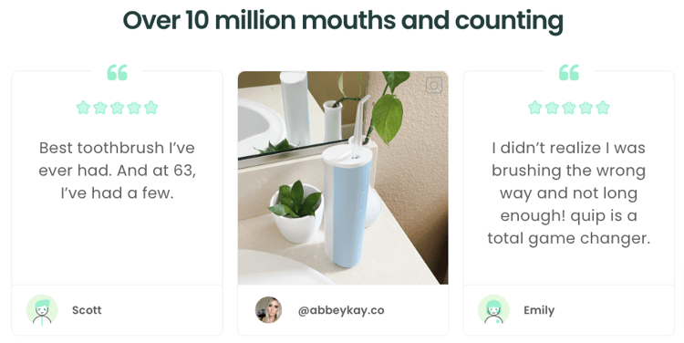The width and height of the screenshot is (684, 343).
Task: Click the last star in Emily's rating
Action: 603,108
